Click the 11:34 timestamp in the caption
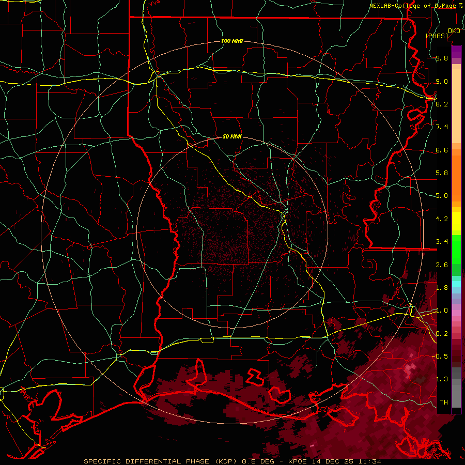The width and height of the screenshot is (465, 465). 371,461
